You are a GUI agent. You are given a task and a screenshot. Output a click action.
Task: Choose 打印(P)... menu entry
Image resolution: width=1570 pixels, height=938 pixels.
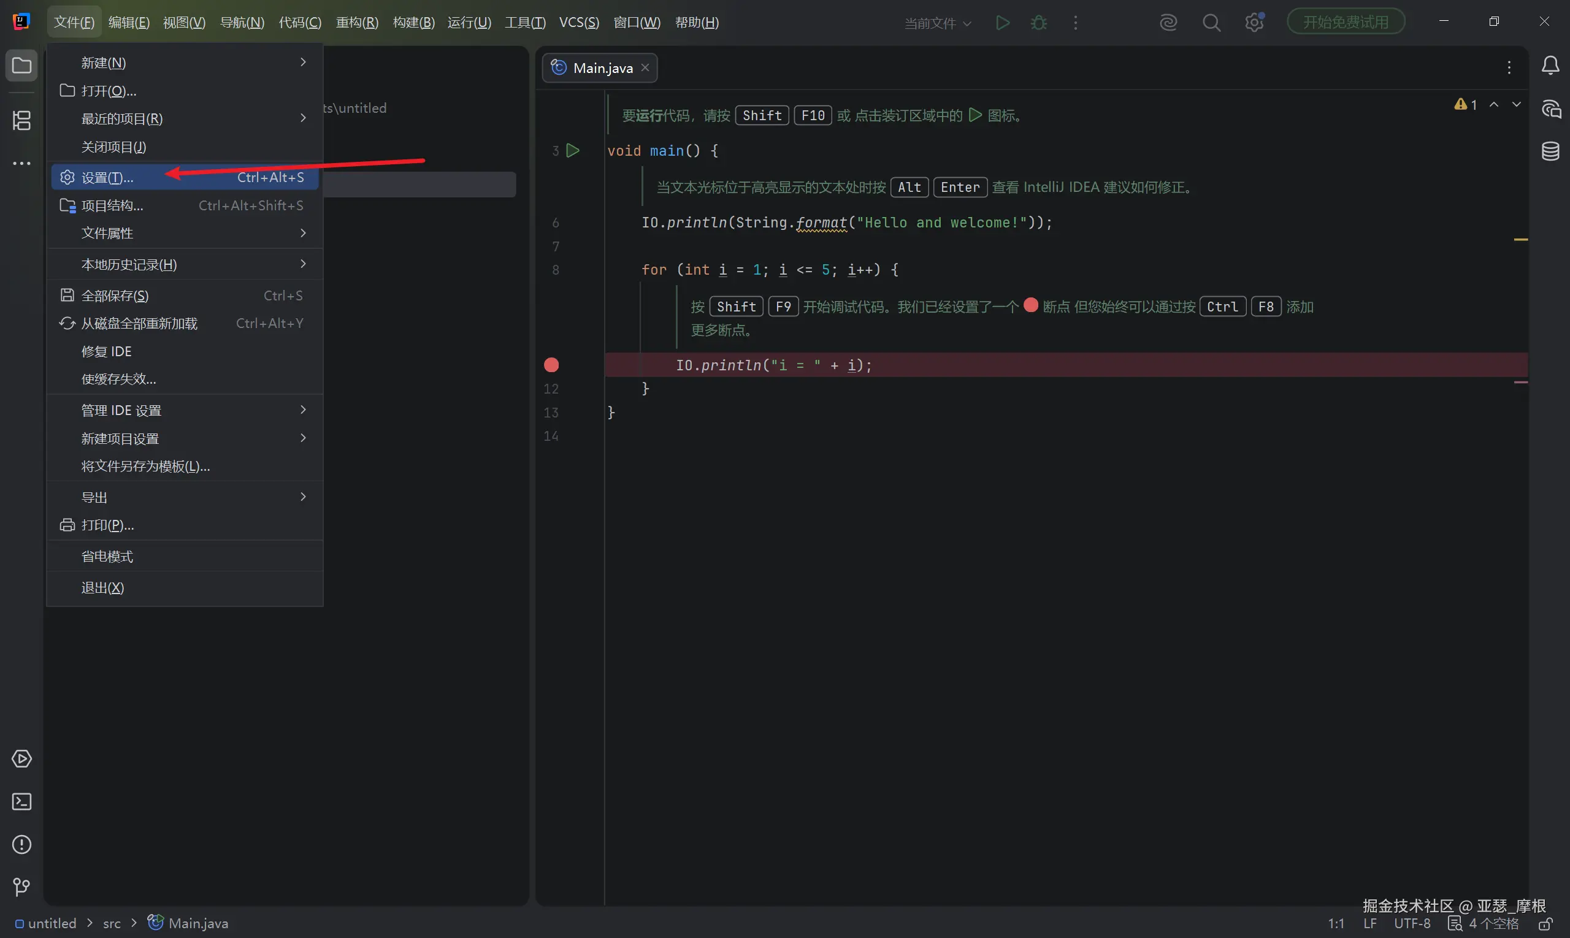tap(185, 525)
